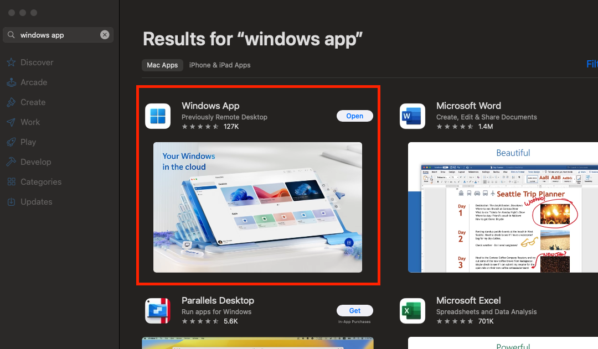This screenshot has height=349, width=598.
Task: Click 'Run apps for Windows' subtitle
Action: 216,311
